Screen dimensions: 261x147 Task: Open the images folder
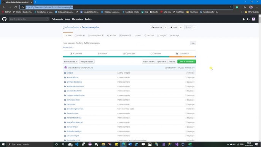point(70,73)
